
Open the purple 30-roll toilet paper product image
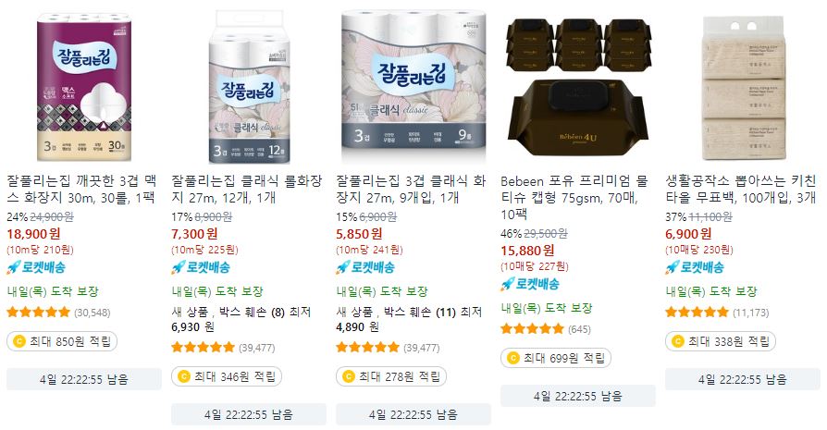point(83,87)
